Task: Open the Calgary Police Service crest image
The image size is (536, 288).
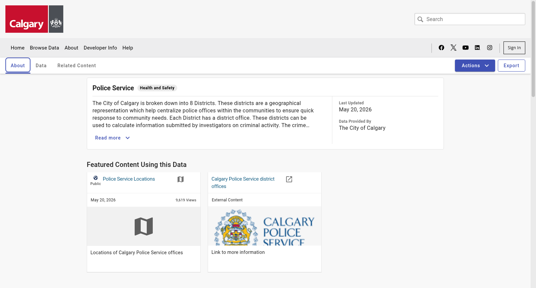Action: [x=265, y=226]
